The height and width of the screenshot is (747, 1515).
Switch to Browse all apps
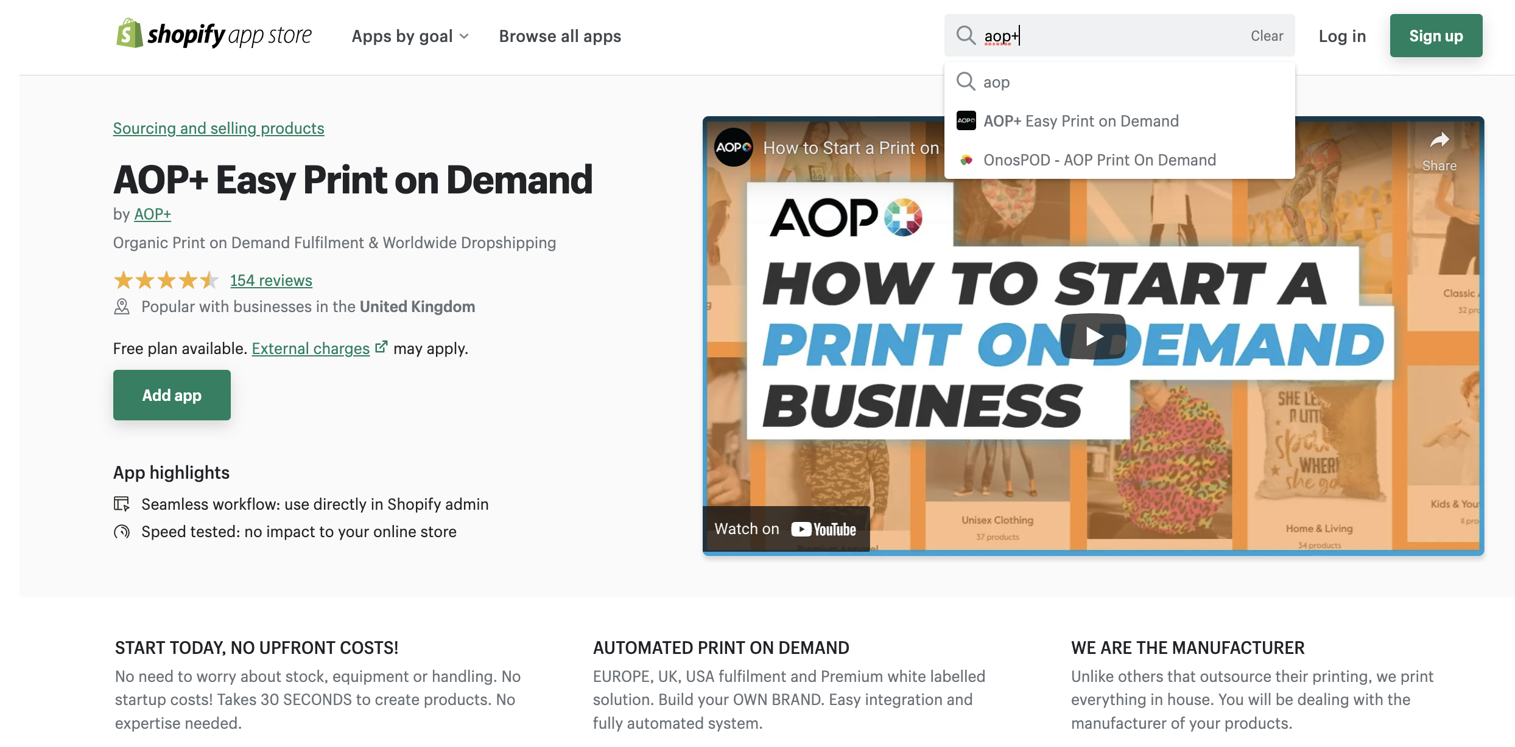[560, 35]
